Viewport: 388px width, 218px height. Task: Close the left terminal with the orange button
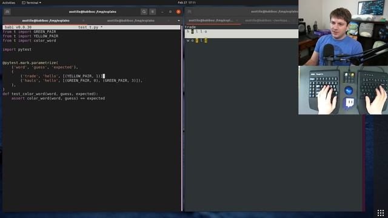[178, 12]
